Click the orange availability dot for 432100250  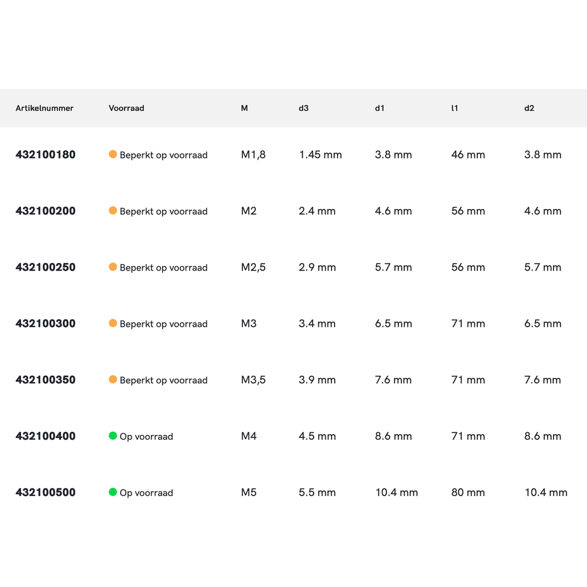tap(113, 267)
